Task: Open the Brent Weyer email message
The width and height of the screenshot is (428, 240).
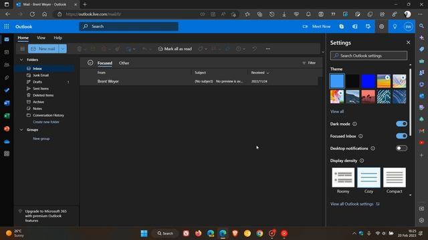Action: (x=199, y=81)
